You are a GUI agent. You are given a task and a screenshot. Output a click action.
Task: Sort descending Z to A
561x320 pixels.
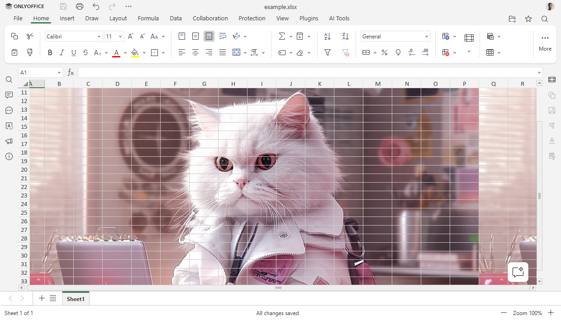click(x=346, y=36)
